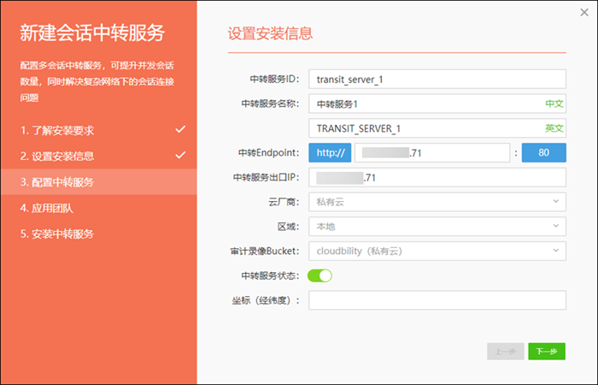Screen dimensions: 598x385
Task: Jump to step 5. 安装中转服务
Action: (x=57, y=234)
